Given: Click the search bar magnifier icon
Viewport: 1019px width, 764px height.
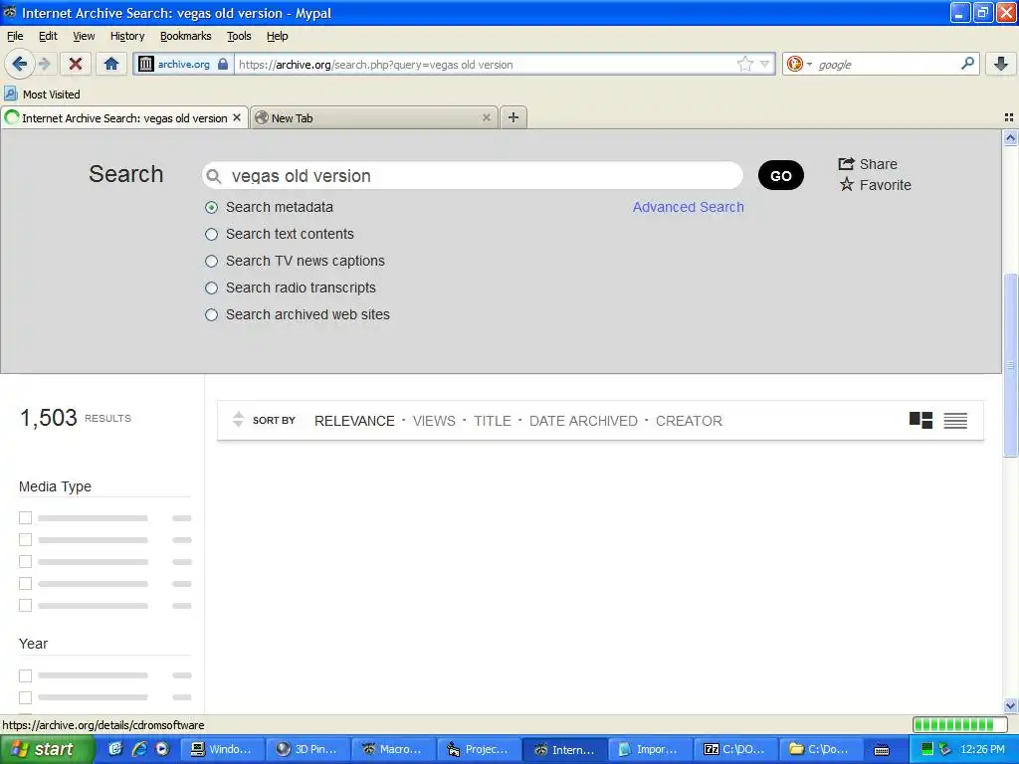Looking at the screenshot, I should (x=967, y=64).
